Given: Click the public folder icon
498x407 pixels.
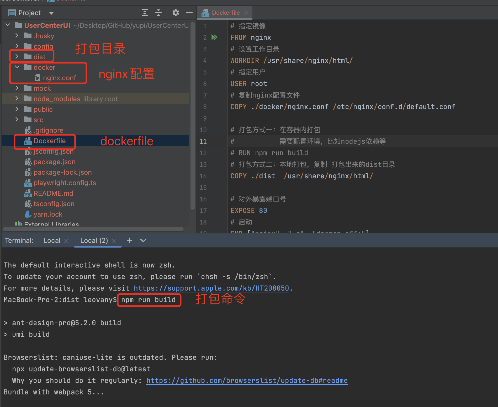Looking at the screenshot, I should pos(28,109).
